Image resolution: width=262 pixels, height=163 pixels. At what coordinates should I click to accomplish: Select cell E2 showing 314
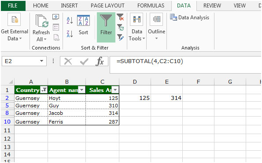[166, 98]
